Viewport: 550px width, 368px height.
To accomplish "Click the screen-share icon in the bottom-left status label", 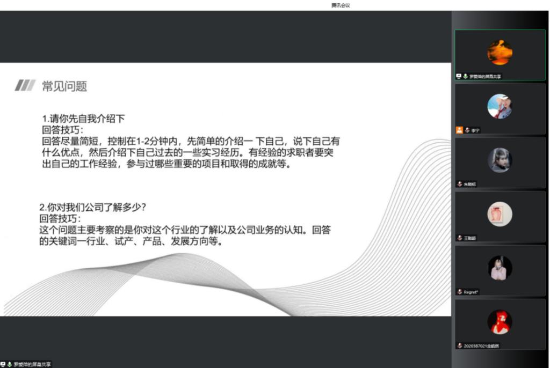I will tap(3, 364).
